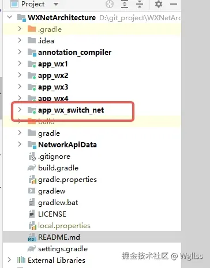
Task: Select the .idea folder name
Action: coord(46,41)
